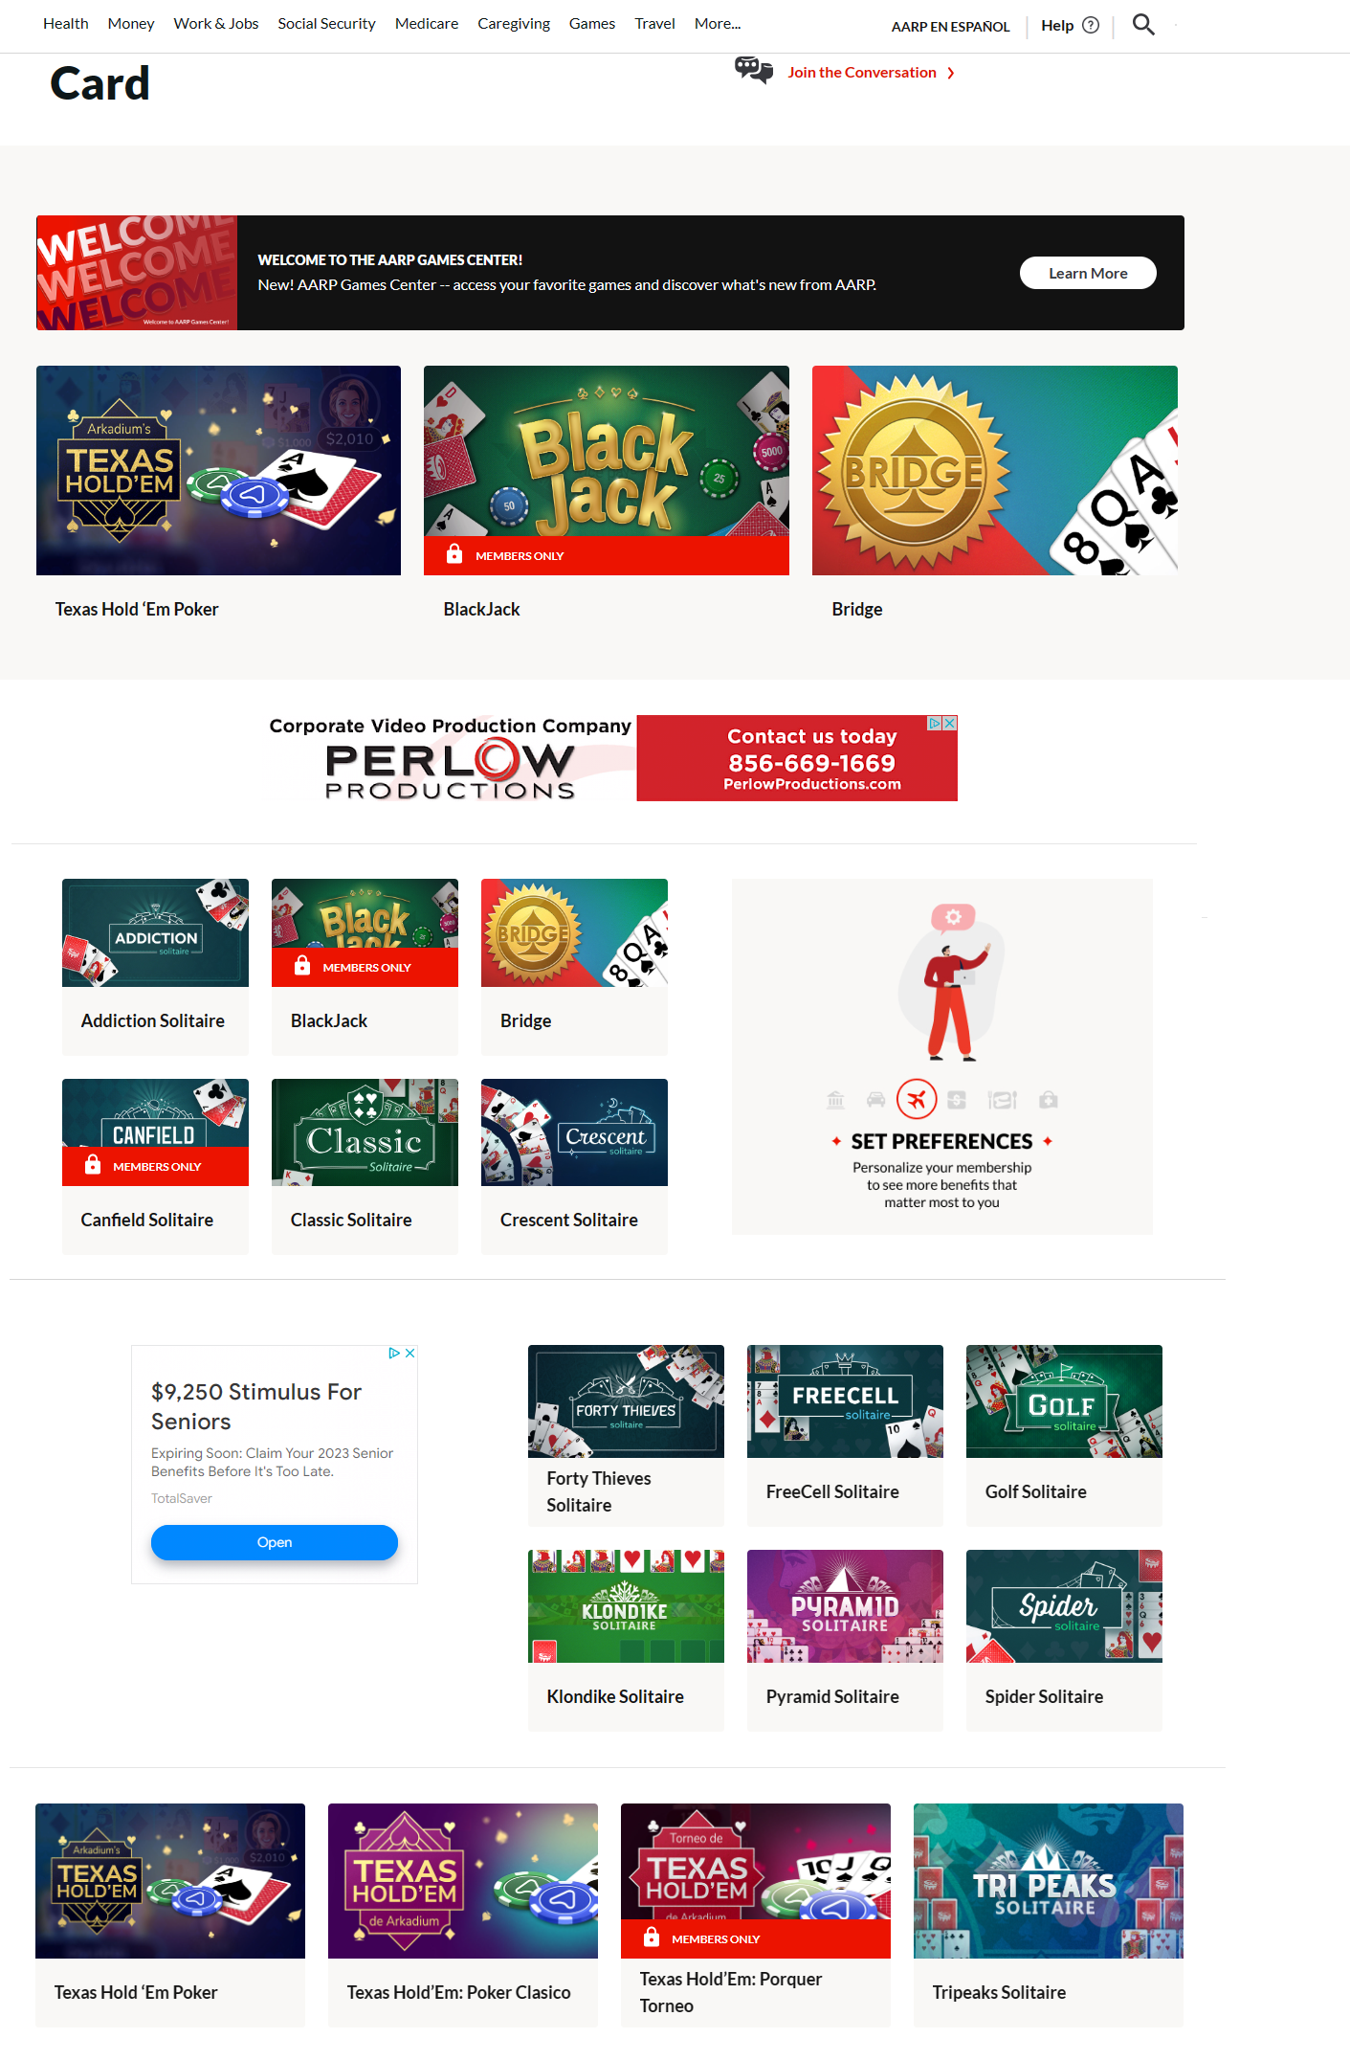This screenshot has height=2061, width=1350.
Task: Click the AdChoices icon on stimulus ad
Action: [394, 1353]
